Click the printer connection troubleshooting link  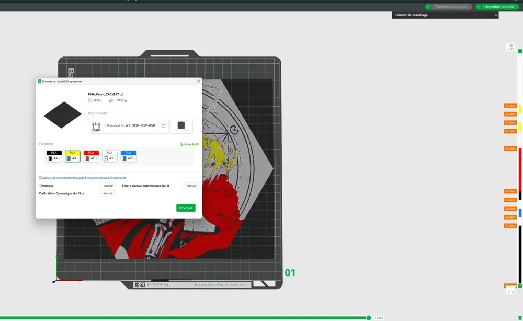tap(82, 177)
